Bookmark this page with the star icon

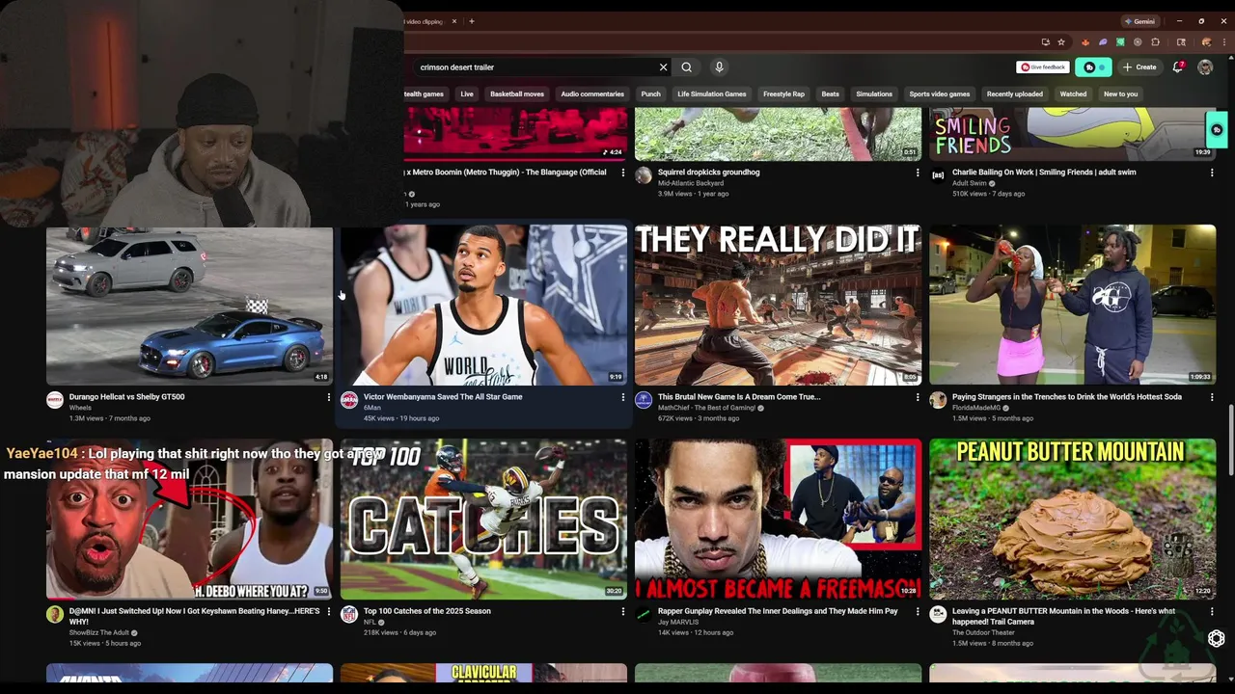[1061, 42]
